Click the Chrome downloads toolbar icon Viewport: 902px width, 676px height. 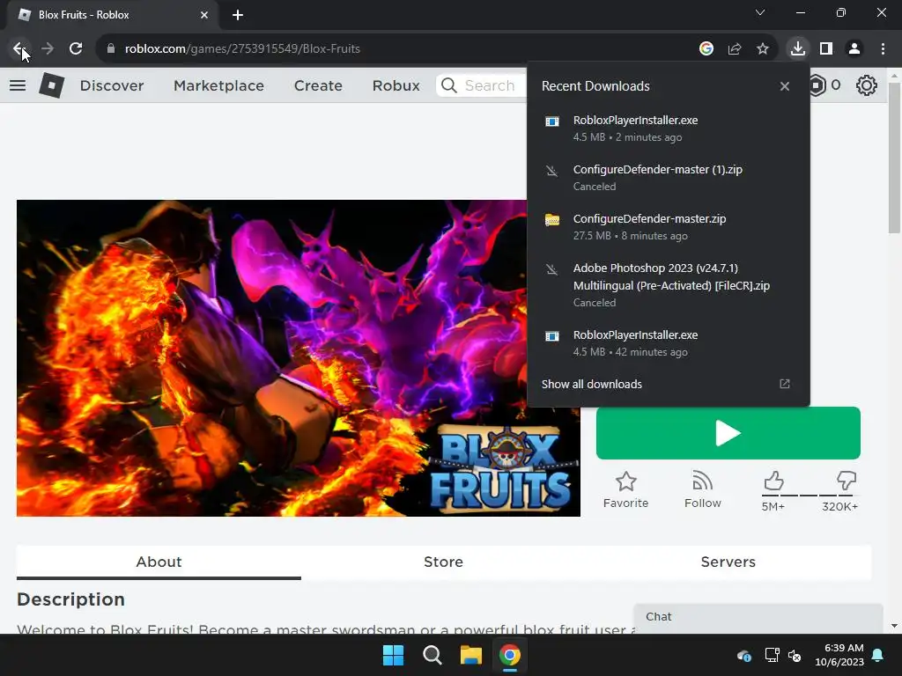[797, 49]
